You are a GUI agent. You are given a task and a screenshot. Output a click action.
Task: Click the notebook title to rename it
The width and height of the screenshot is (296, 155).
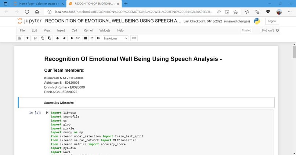[x=113, y=21]
